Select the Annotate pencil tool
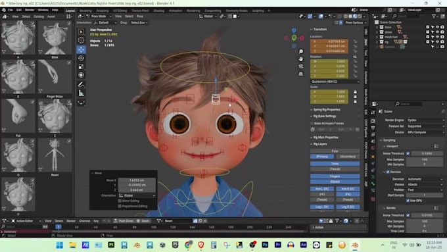 pos(82,84)
